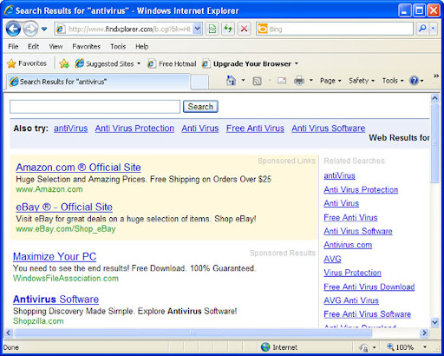Click Antivirus.com related search
The width and height of the screenshot is (444, 356).
point(348,245)
